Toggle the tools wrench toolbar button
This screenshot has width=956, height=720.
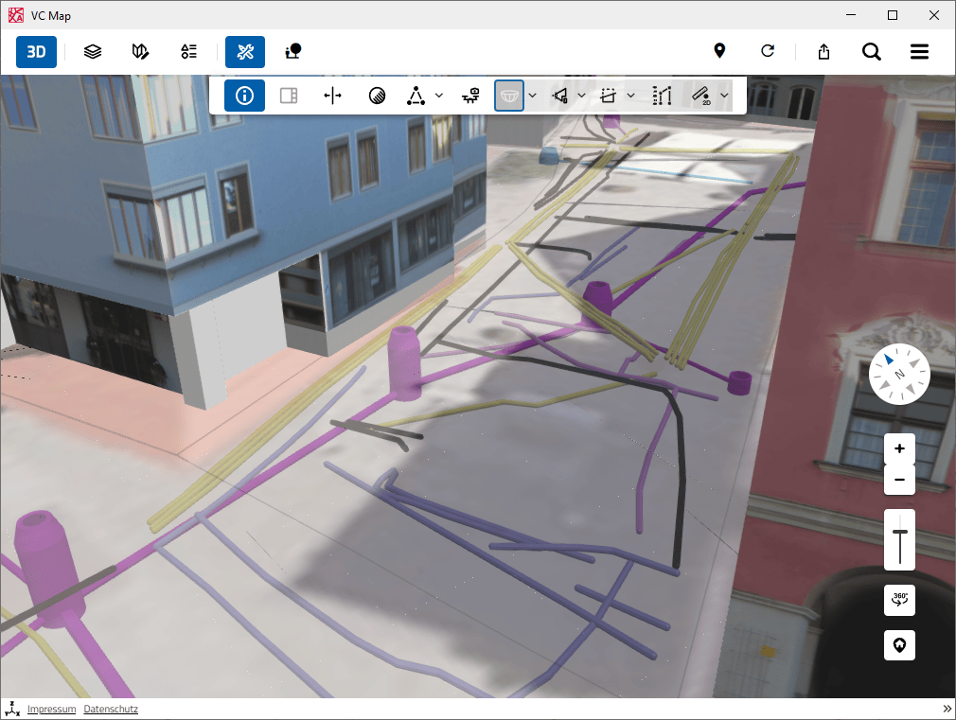(245, 52)
